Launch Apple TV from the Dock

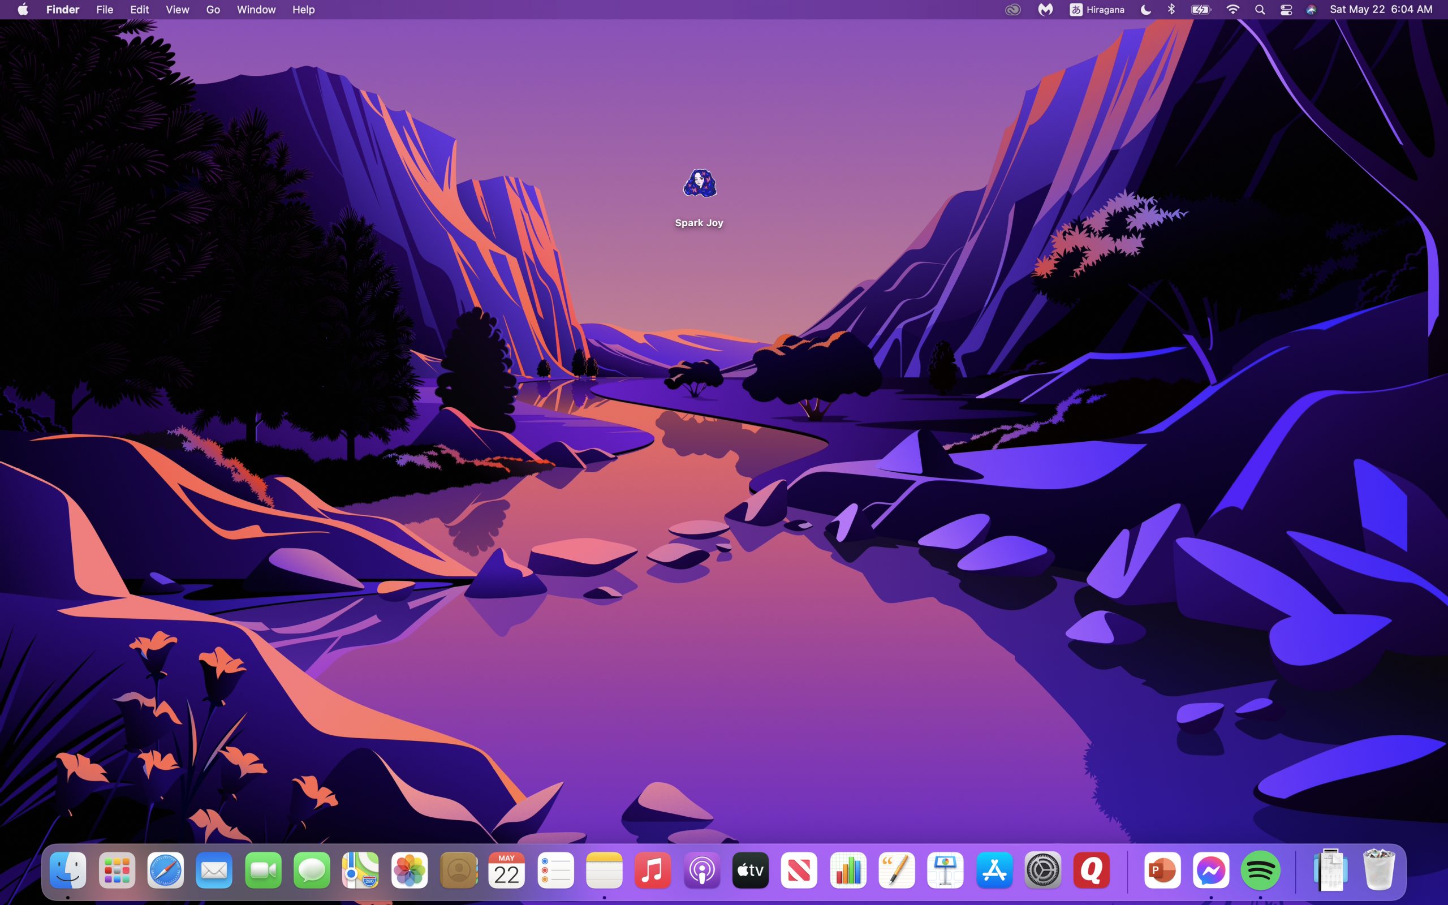(x=751, y=870)
